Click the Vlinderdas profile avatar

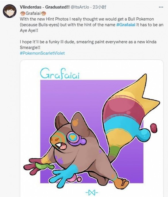point(10,11)
